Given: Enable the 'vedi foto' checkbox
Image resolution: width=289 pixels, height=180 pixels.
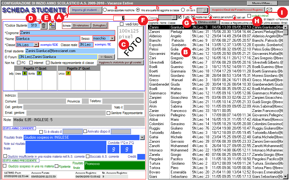Looking at the screenshot, I should coord(122,24).
